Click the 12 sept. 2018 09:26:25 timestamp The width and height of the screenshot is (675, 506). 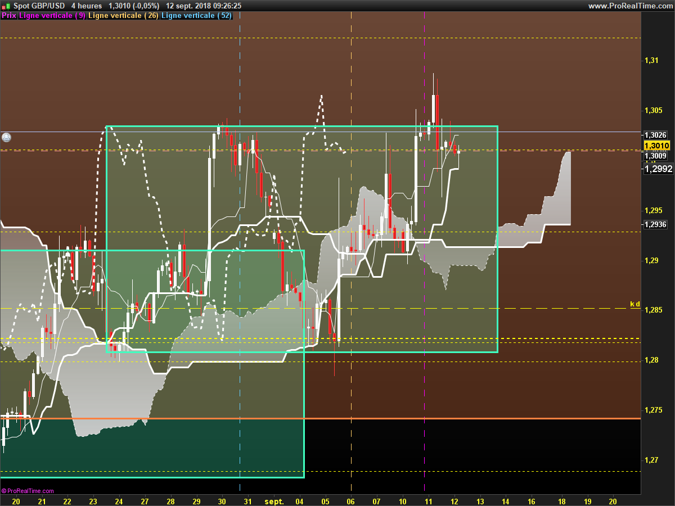[204, 6]
